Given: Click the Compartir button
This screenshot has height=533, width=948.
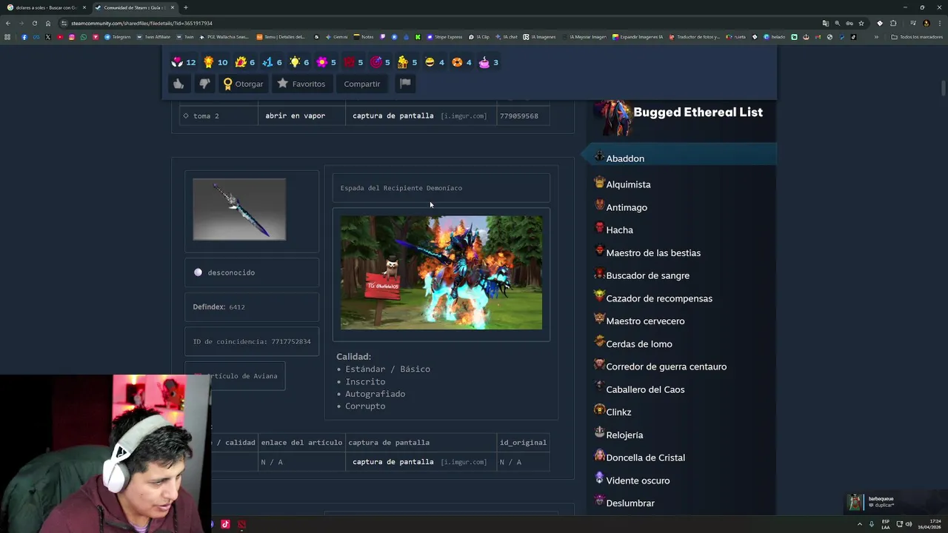Looking at the screenshot, I should pos(361,84).
